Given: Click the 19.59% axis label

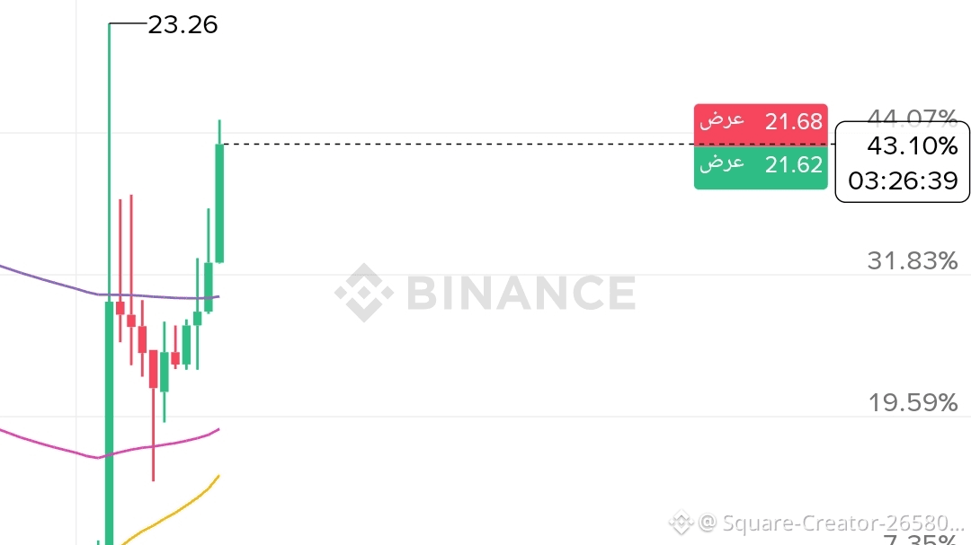Looking at the screenshot, I should (x=913, y=403).
